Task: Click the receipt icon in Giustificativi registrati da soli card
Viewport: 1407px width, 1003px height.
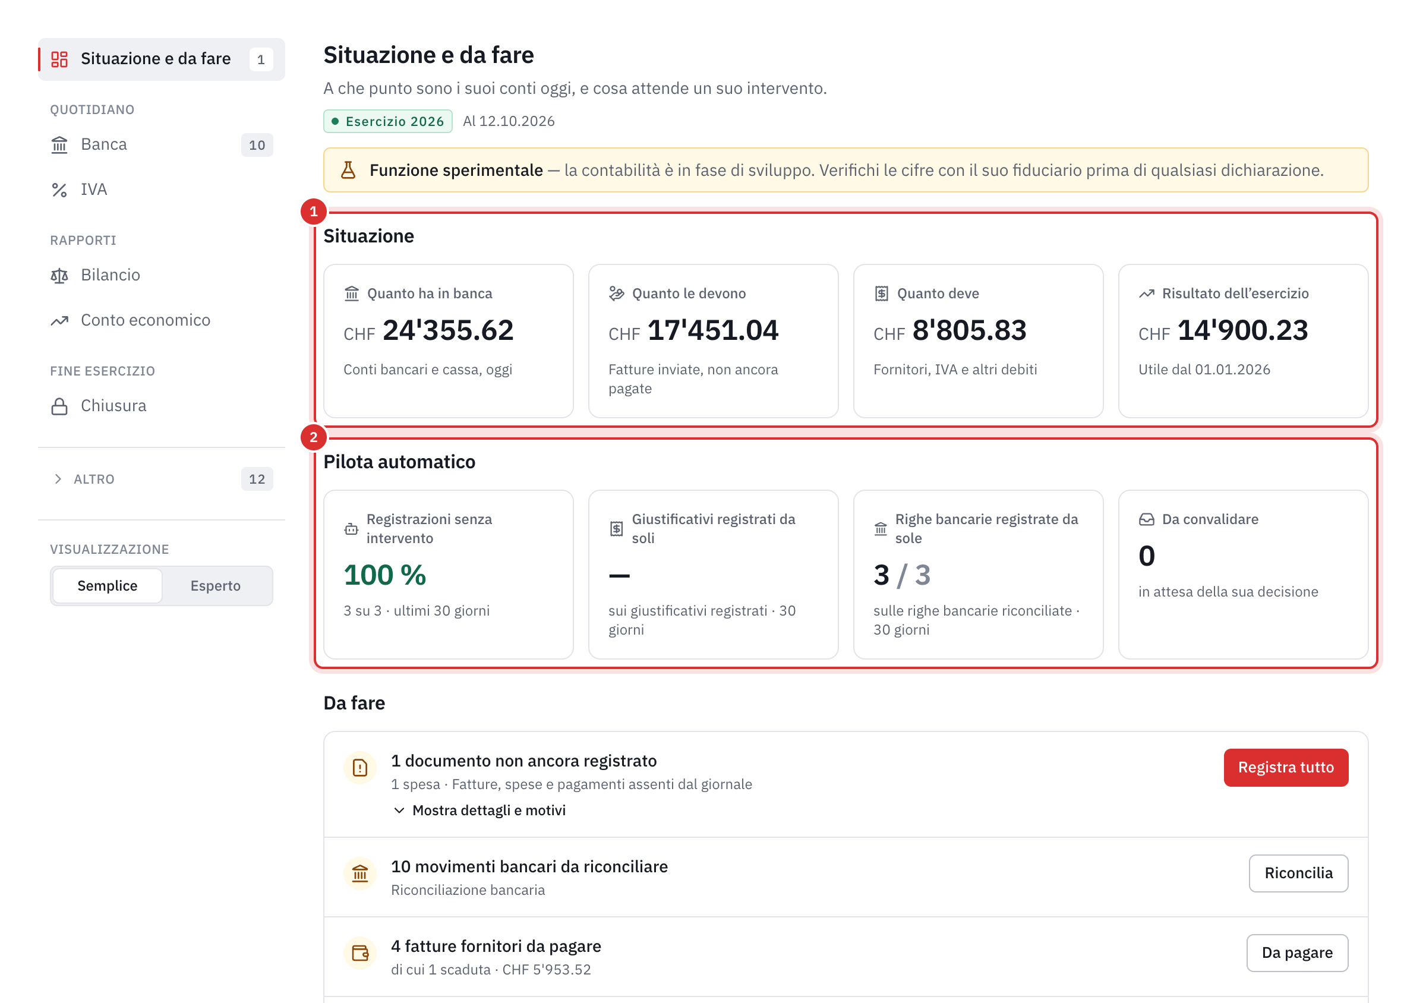Action: pyautogui.click(x=616, y=529)
